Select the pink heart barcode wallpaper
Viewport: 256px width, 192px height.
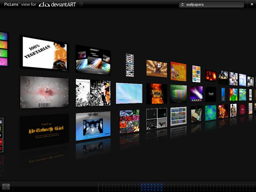[44, 92]
